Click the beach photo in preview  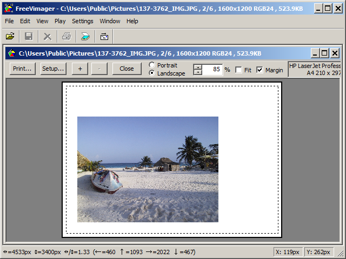click(x=148, y=169)
